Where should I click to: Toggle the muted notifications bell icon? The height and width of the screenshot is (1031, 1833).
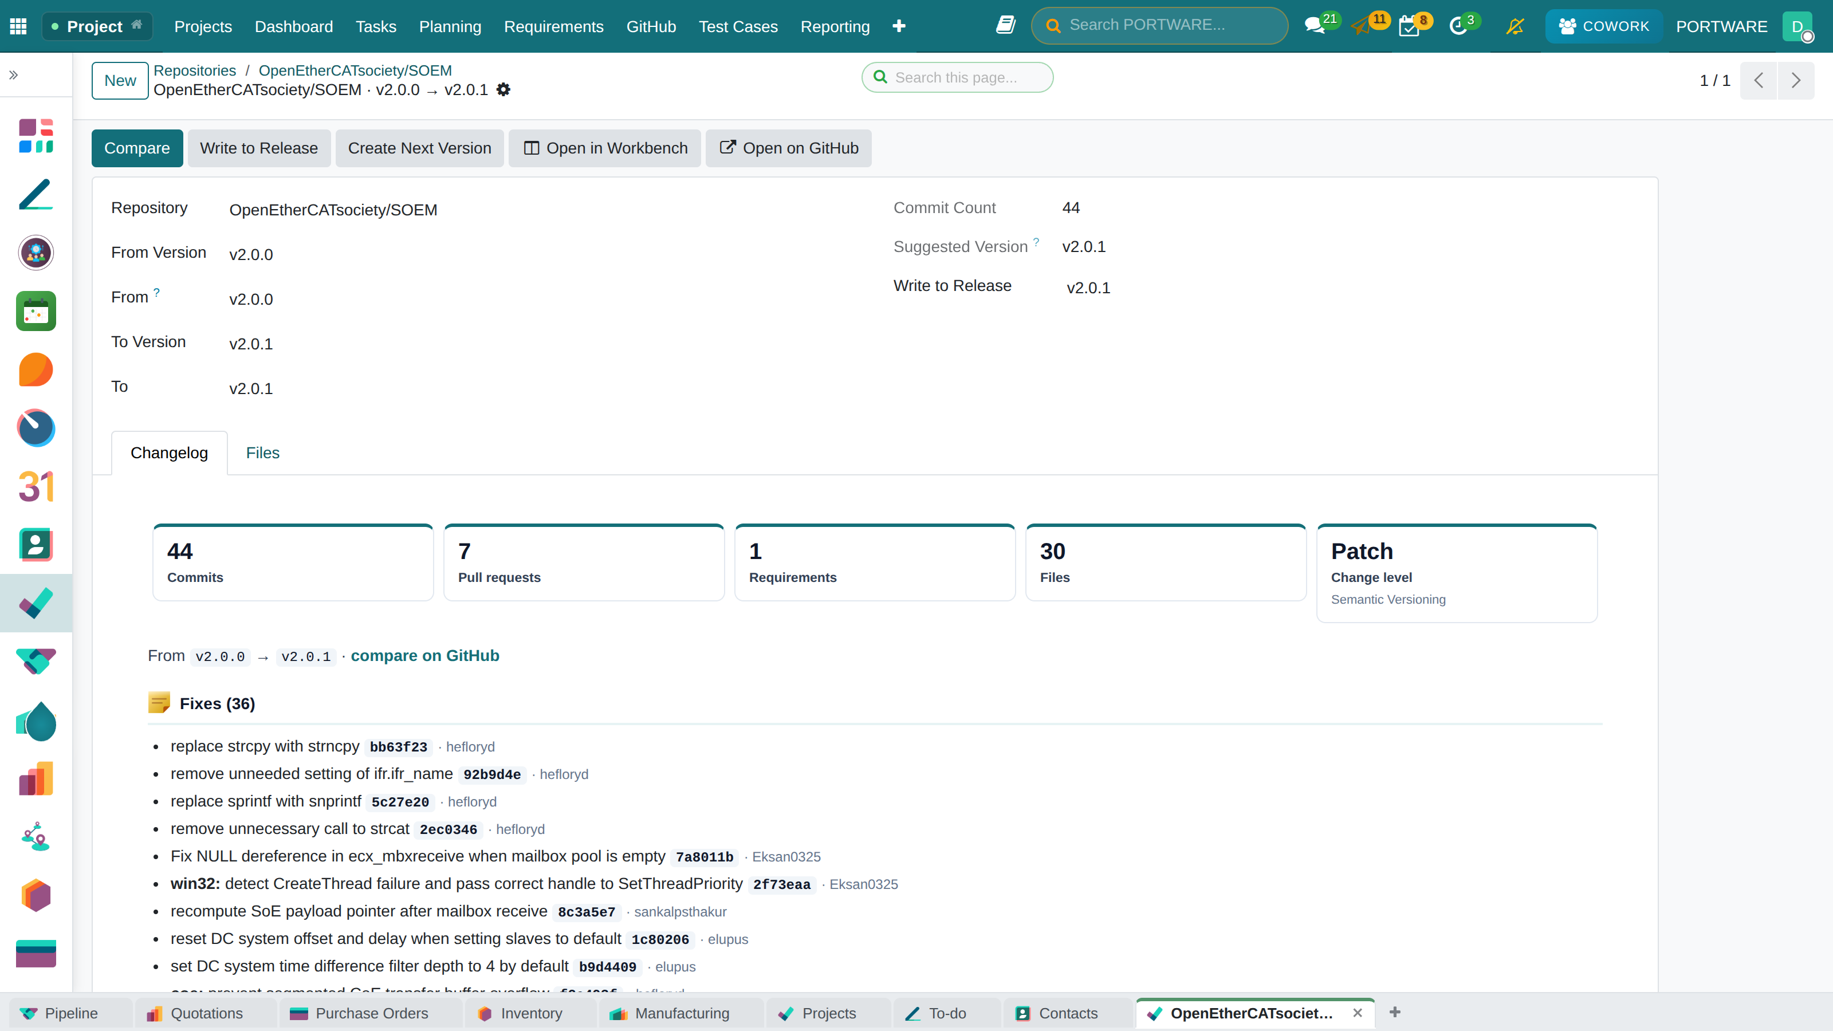click(1515, 26)
